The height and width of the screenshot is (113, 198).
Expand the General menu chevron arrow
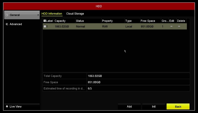coord(38,15)
